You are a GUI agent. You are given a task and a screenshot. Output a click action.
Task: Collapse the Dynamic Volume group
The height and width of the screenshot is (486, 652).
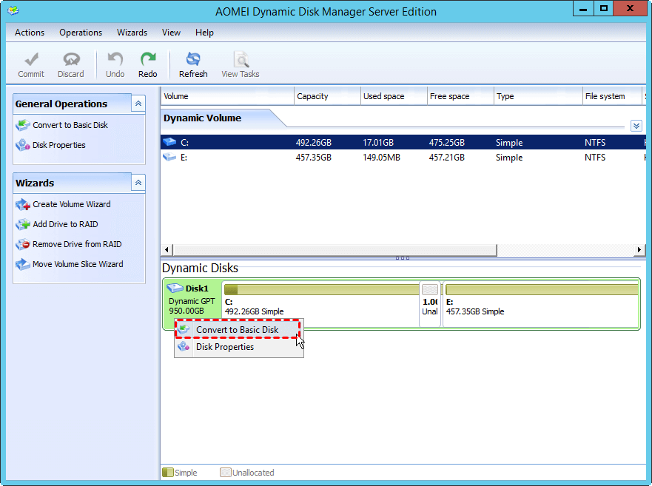[x=636, y=126]
